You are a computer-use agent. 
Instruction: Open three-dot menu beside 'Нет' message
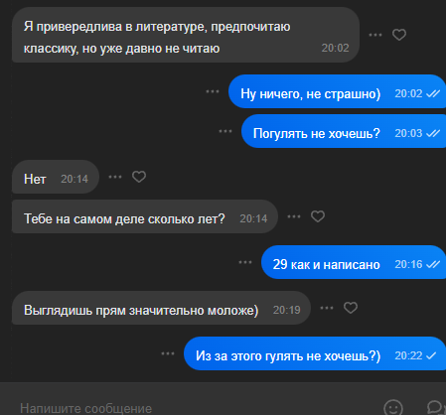coord(115,177)
